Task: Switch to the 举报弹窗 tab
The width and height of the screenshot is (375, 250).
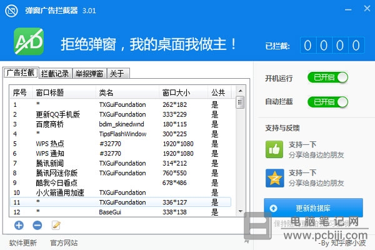Action: click(x=89, y=74)
